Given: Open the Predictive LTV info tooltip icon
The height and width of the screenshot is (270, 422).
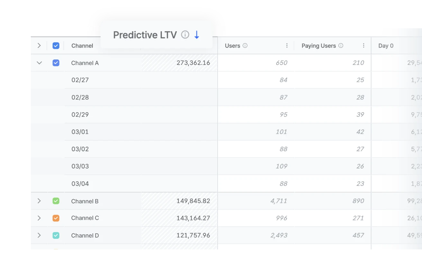Looking at the screenshot, I should point(185,35).
